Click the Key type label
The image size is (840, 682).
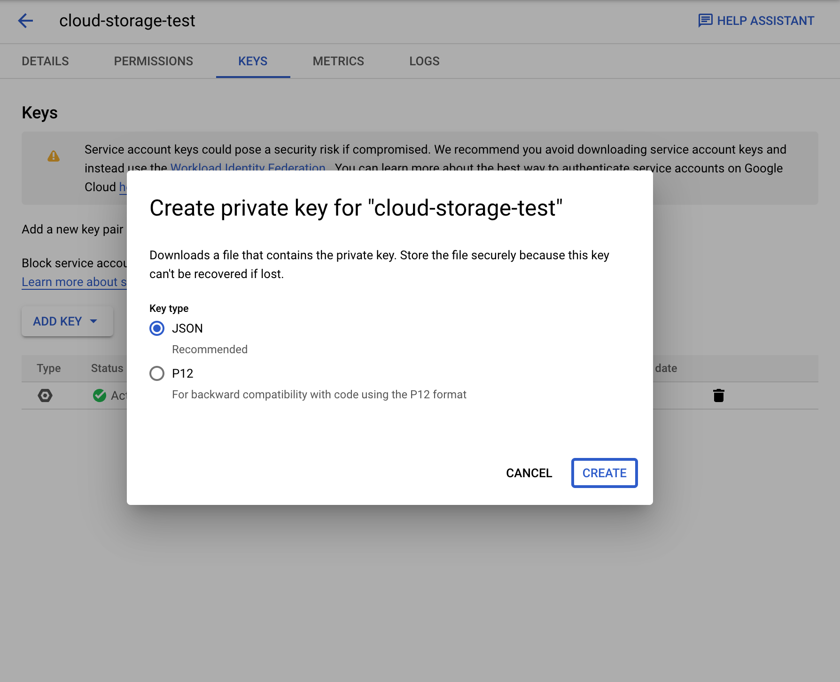coord(169,309)
